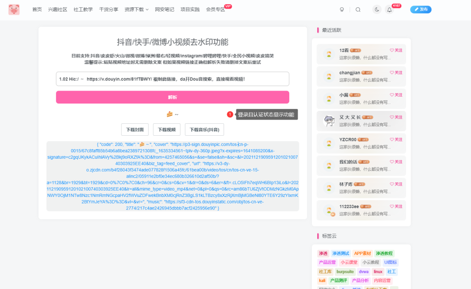Image resolution: width=471 pixels, height=289 pixels.
Task: Follow user 我们的话 with 关注
Action: [396, 162]
